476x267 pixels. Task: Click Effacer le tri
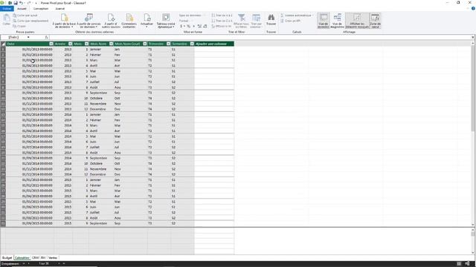[x=222, y=27]
